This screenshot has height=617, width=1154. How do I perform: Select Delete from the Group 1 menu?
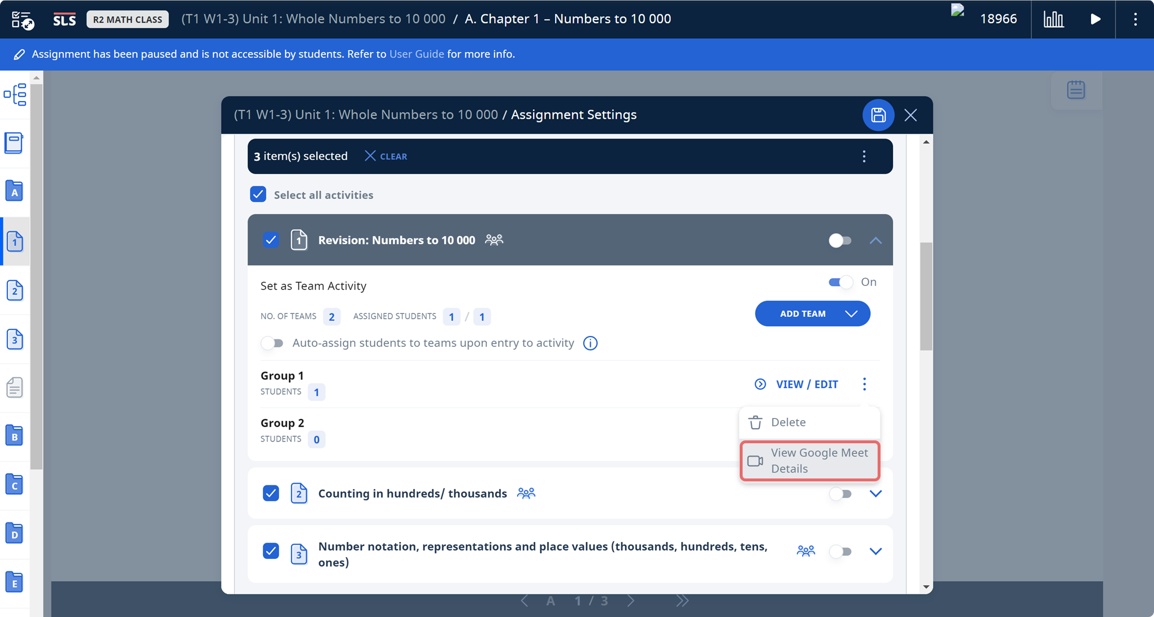(x=810, y=422)
